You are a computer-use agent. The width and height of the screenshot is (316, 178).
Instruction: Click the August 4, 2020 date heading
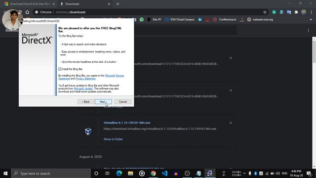click(90, 157)
